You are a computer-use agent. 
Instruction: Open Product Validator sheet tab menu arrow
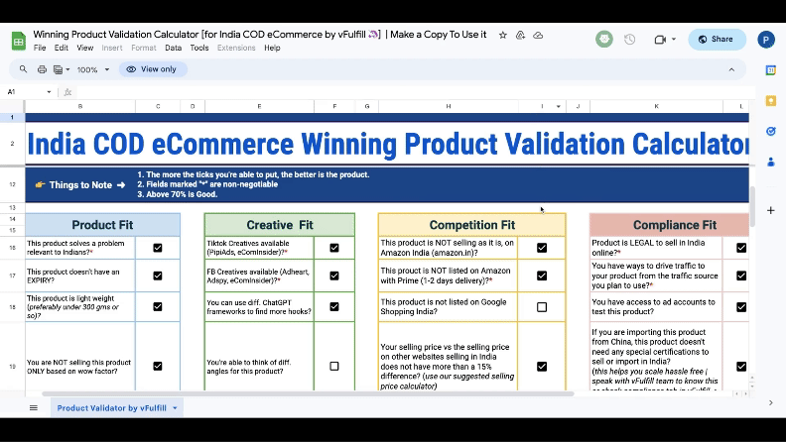pos(175,408)
